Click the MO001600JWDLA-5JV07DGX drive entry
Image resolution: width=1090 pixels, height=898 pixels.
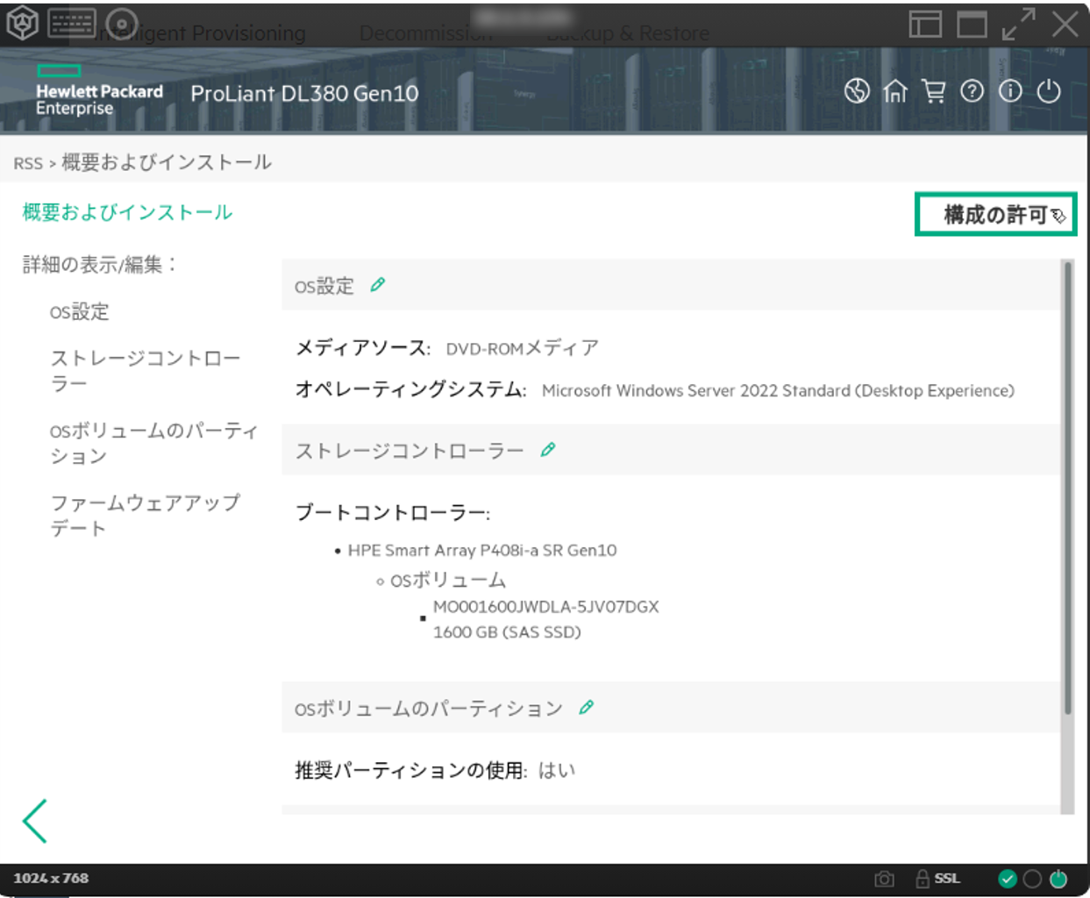(546, 607)
